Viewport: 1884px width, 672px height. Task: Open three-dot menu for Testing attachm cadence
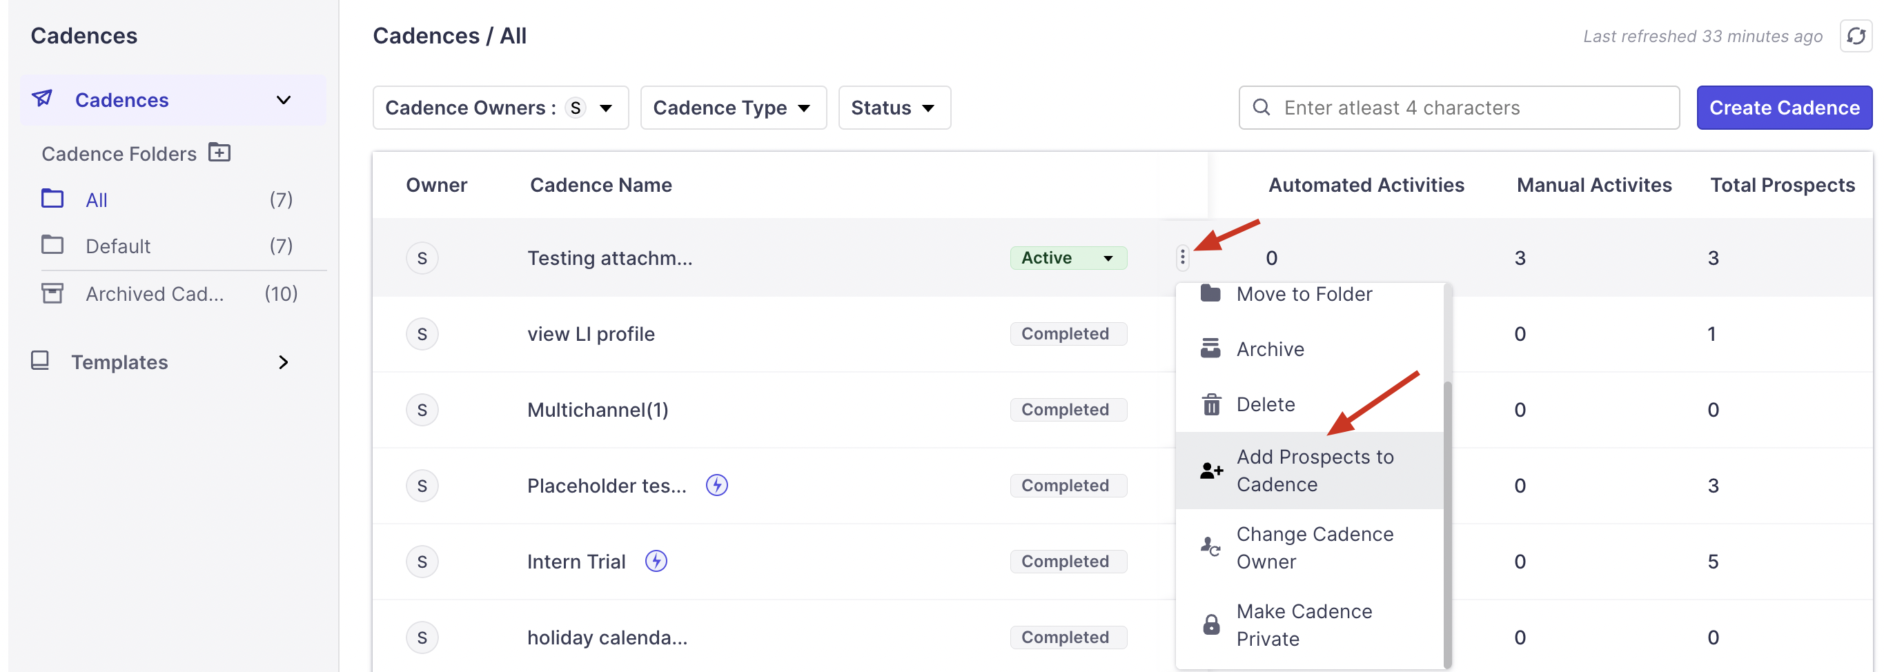point(1182,257)
